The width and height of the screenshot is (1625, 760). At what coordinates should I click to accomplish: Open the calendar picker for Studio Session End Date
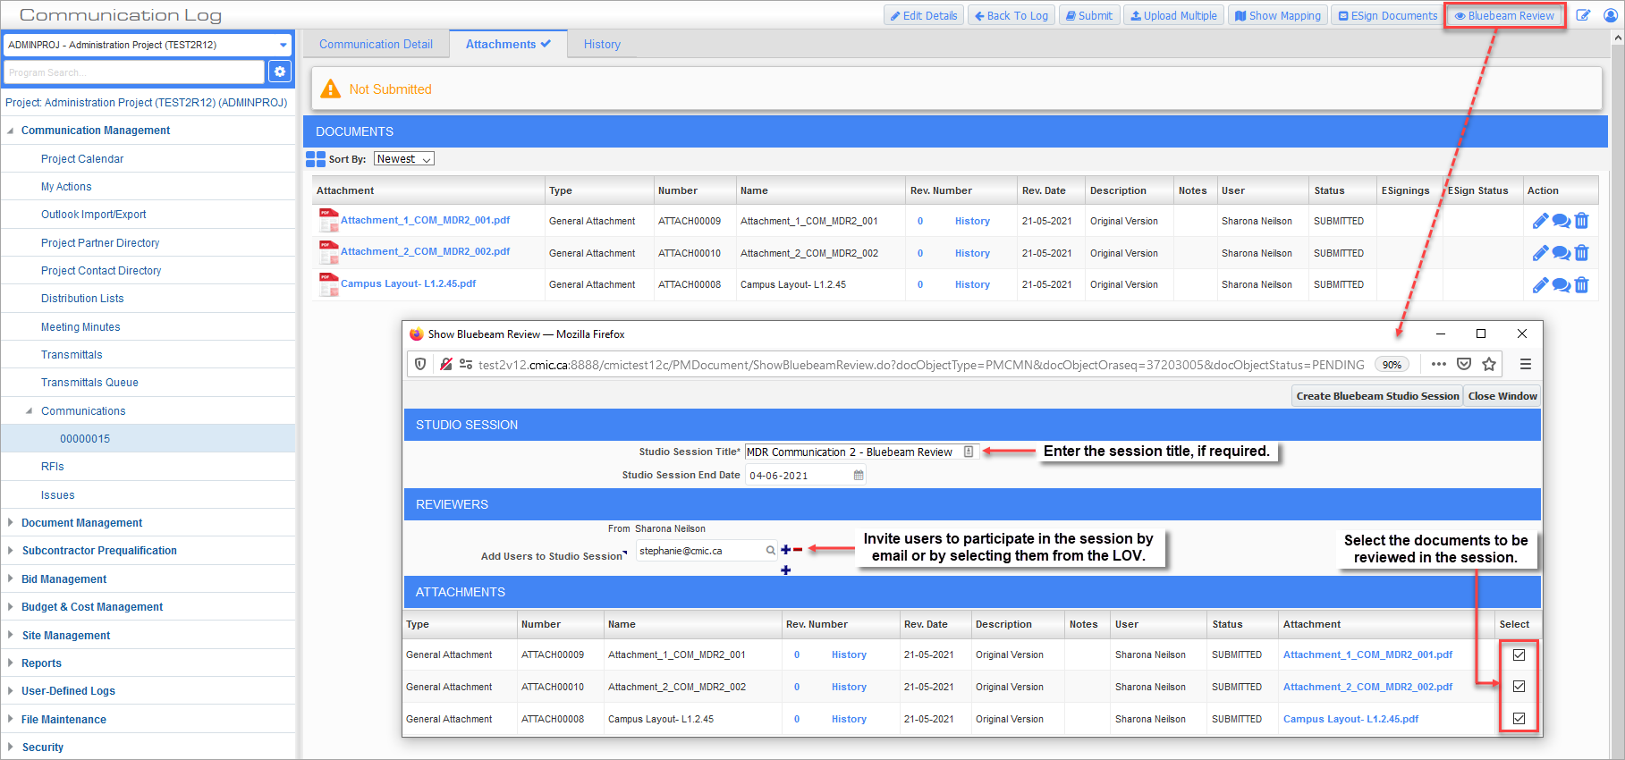pos(859,476)
